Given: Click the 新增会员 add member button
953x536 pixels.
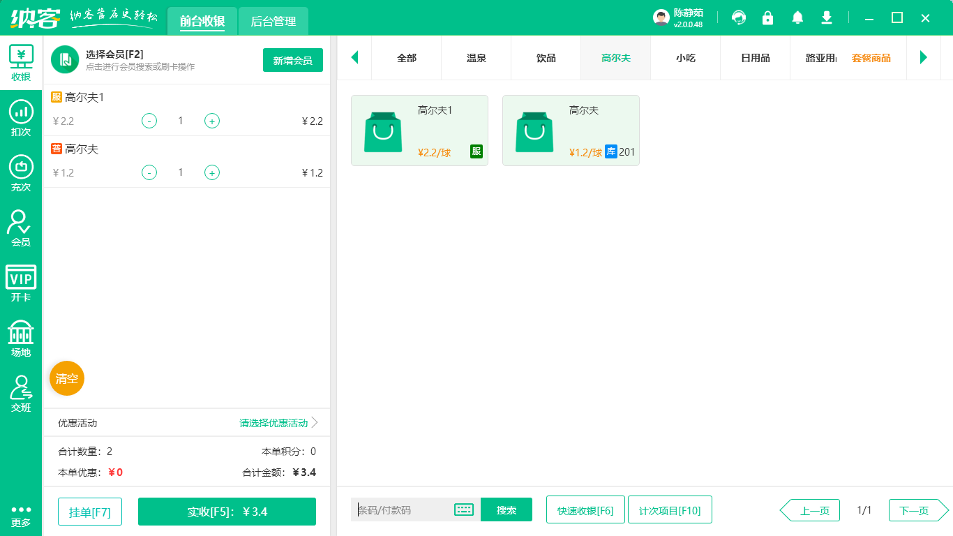Looking at the screenshot, I should pyautogui.click(x=292, y=60).
